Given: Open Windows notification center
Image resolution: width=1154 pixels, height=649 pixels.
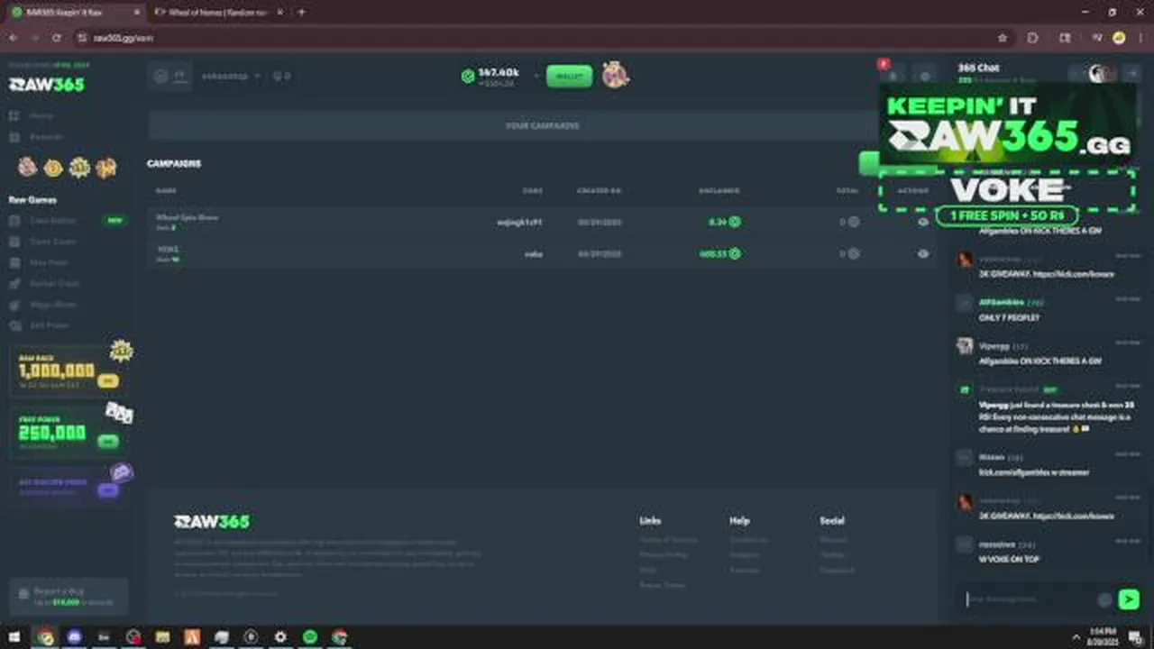Looking at the screenshot, I should (x=1135, y=637).
